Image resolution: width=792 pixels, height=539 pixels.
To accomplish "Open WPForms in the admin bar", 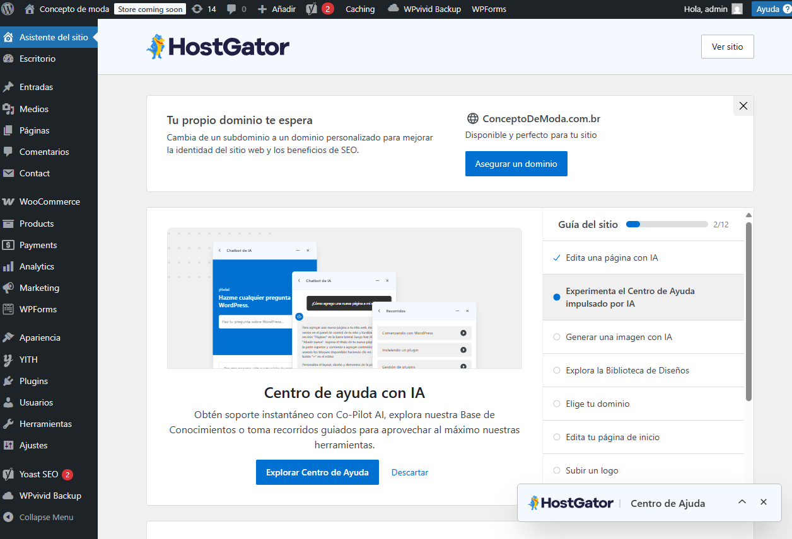I will [x=489, y=9].
